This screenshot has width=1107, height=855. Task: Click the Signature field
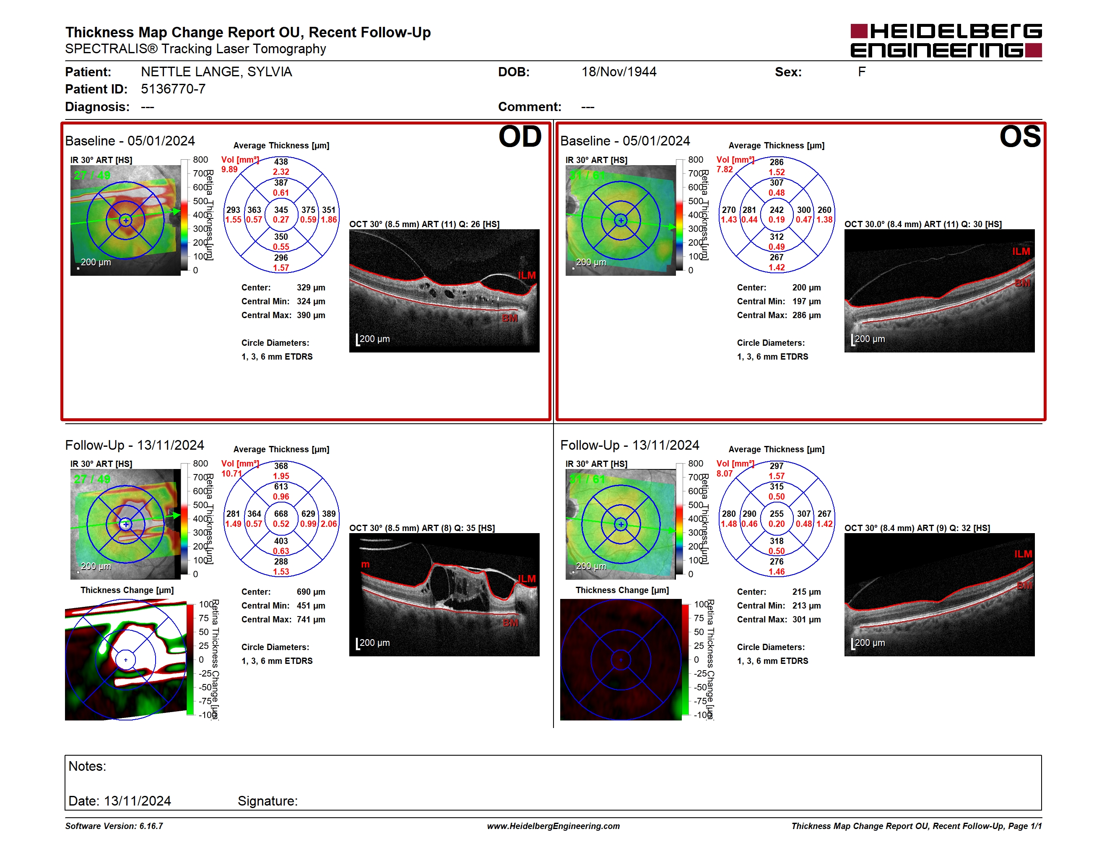pyautogui.click(x=268, y=801)
